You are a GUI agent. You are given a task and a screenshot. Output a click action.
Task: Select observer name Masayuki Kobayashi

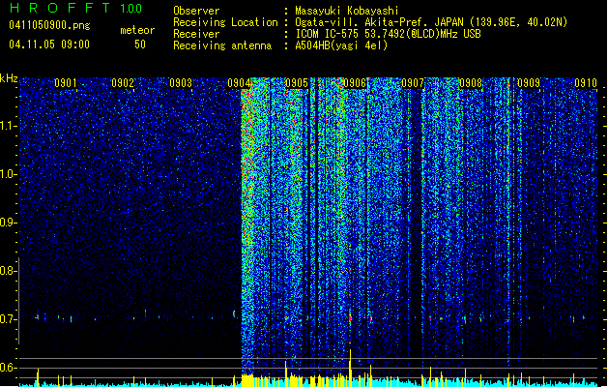pos(347,11)
